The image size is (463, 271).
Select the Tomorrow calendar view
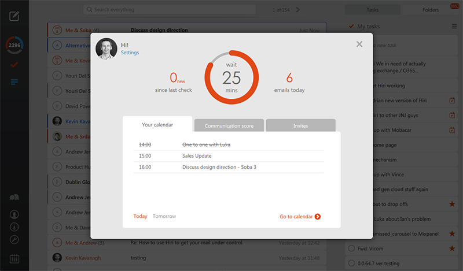point(164,216)
